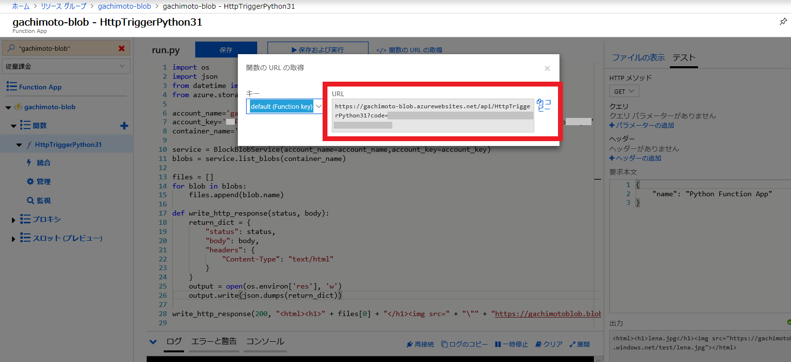Click the 監視 magnifier icon
The width and height of the screenshot is (791, 362).
pos(31,201)
